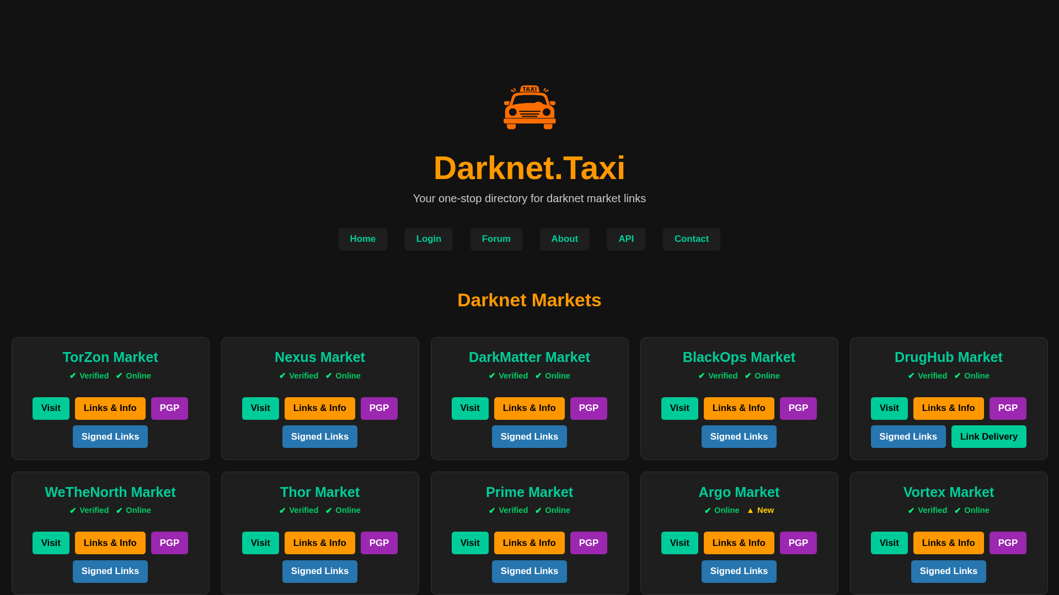Open Signed Links for Nexus Market
The height and width of the screenshot is (595, 1059).
320,437
